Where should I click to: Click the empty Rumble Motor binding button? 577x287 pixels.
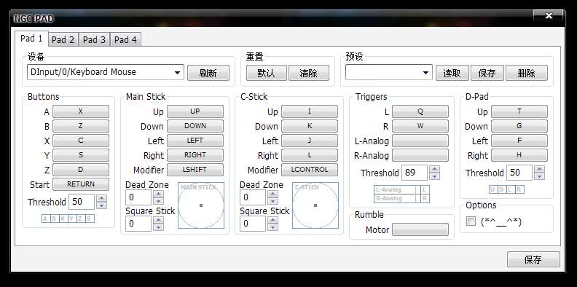tap(420, 229)
